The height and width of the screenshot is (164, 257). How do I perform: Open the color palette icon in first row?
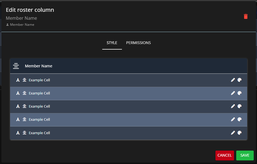(240, 80)
